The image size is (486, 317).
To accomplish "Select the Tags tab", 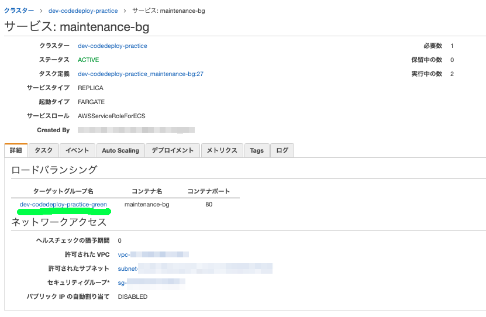I will pyautogui.click(x=257, y=150).
